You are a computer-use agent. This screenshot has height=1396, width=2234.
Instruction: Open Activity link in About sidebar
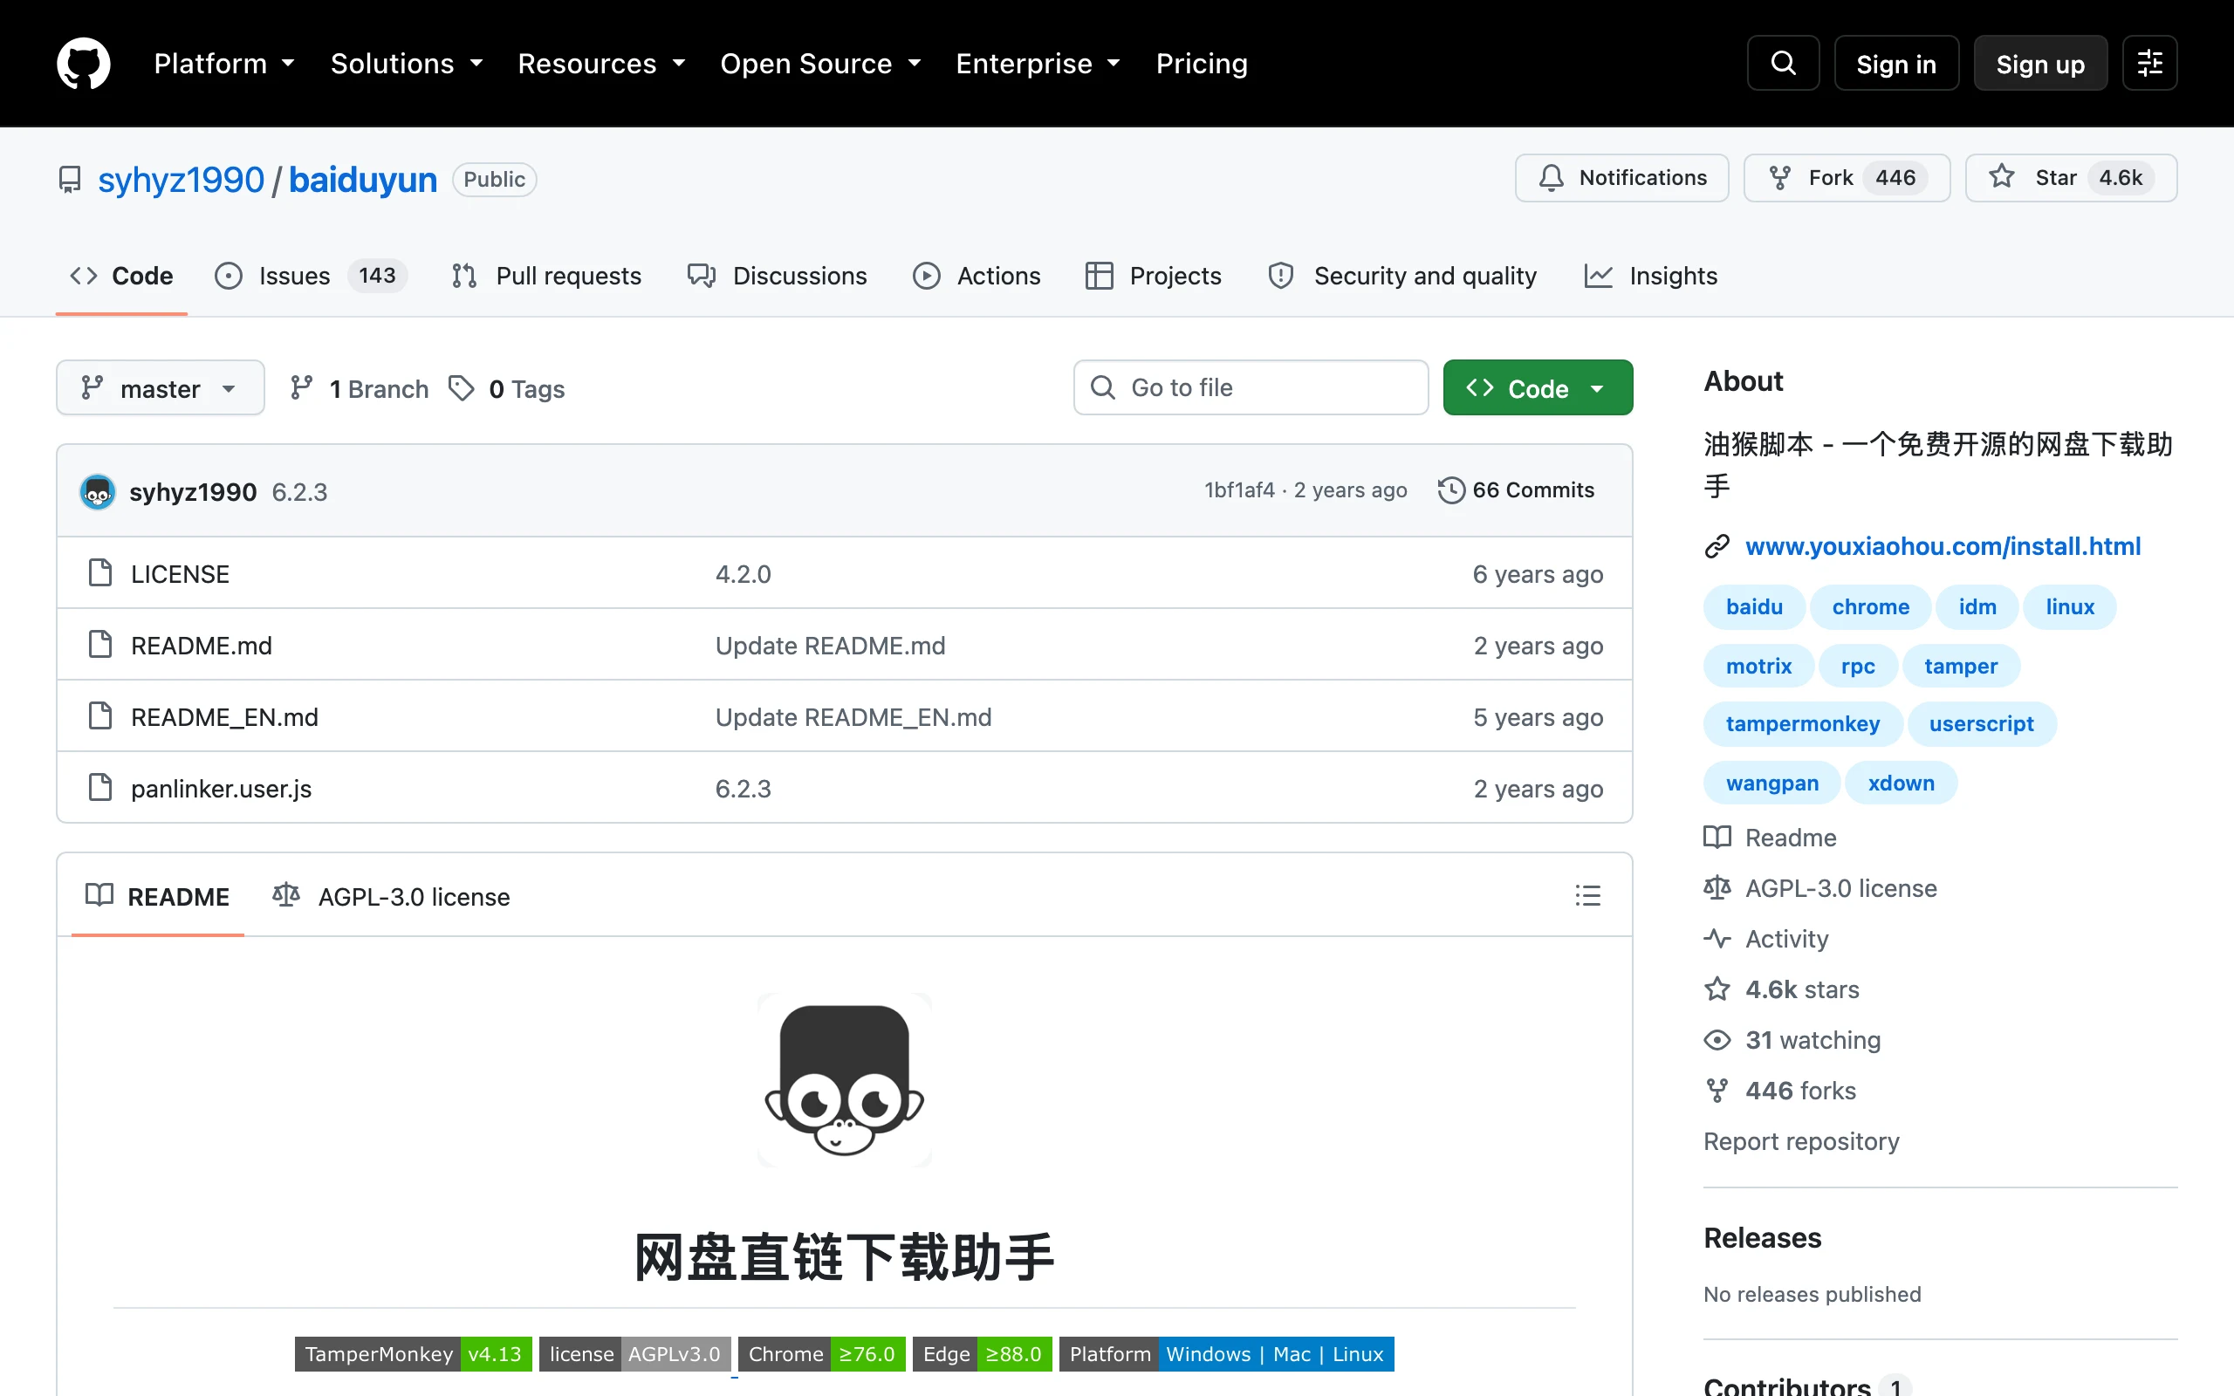click(x=1766, y=939)
